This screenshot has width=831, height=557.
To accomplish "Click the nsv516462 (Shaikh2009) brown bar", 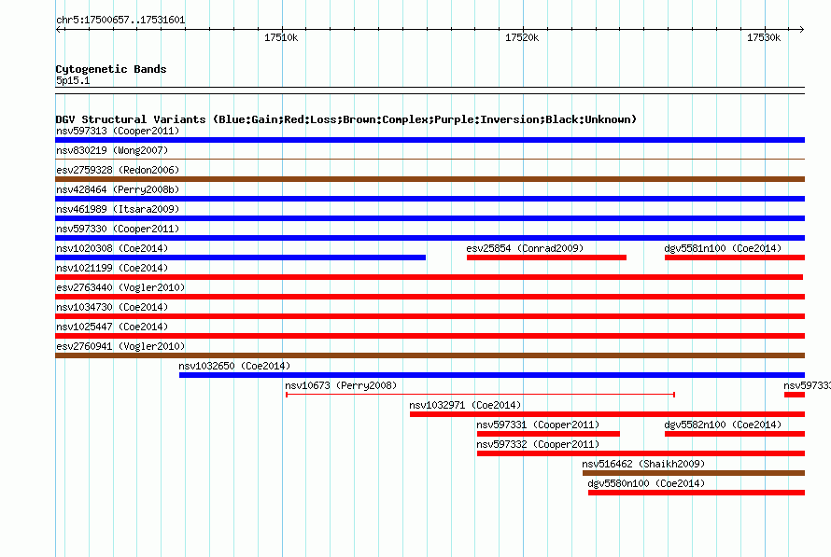I will [x=694, y=473].
